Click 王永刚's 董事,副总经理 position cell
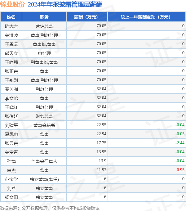186x211 pixels. click(x=44, y=80)
